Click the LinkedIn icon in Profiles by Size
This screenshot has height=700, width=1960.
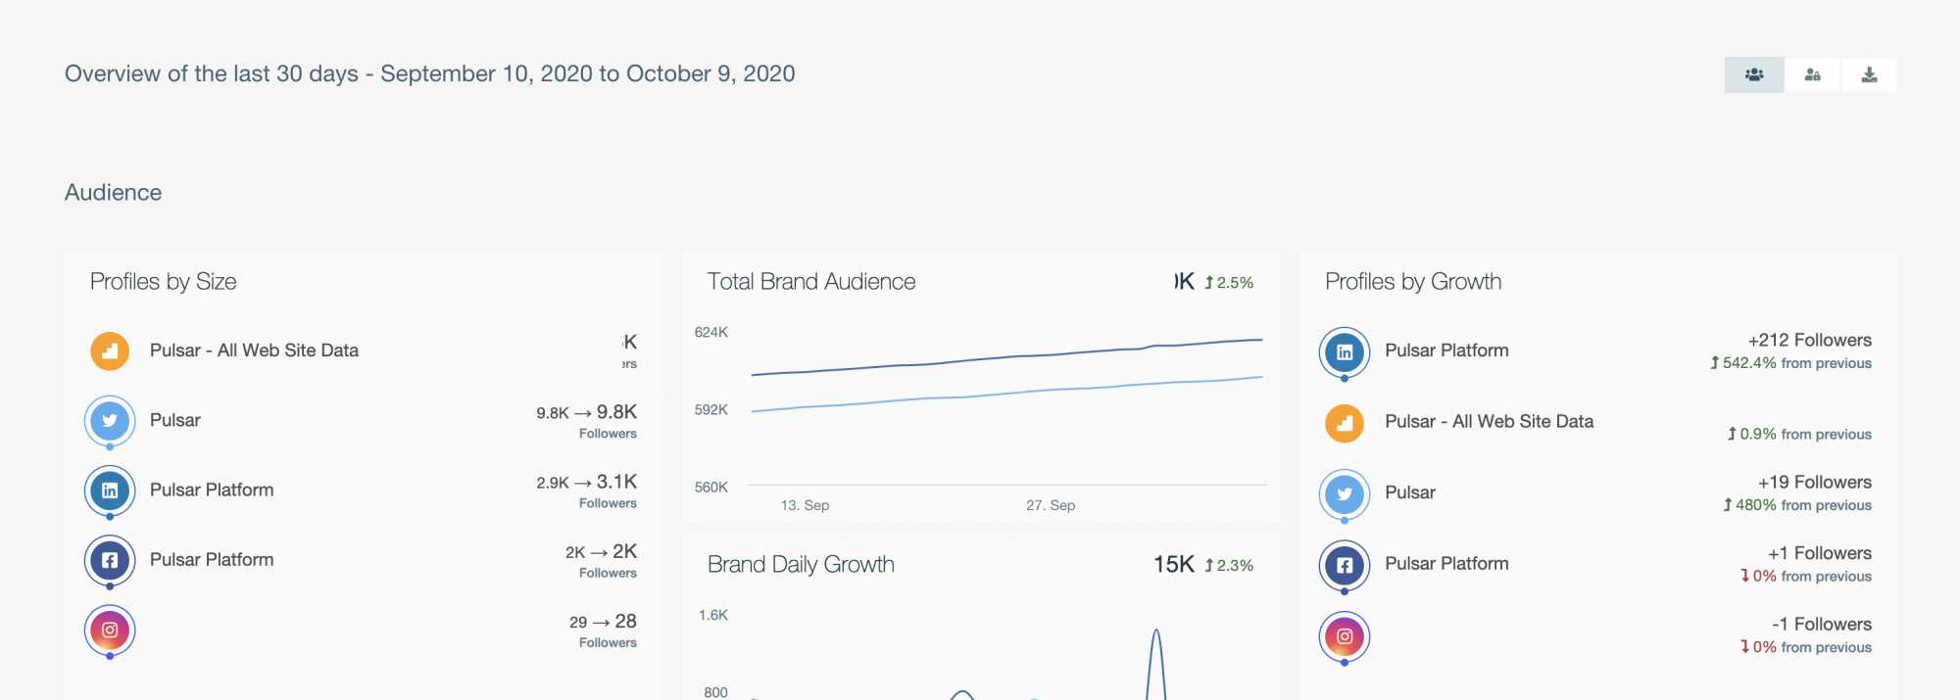(110, 490)
